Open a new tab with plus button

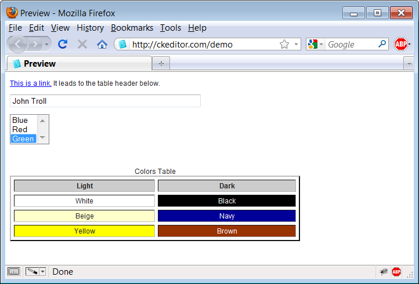pos(161,63)
